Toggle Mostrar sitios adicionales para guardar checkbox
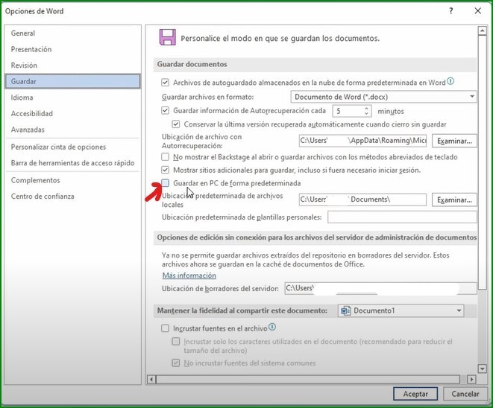Image resolution: width=493 pixels, height=408 pixels. (165, 170)
